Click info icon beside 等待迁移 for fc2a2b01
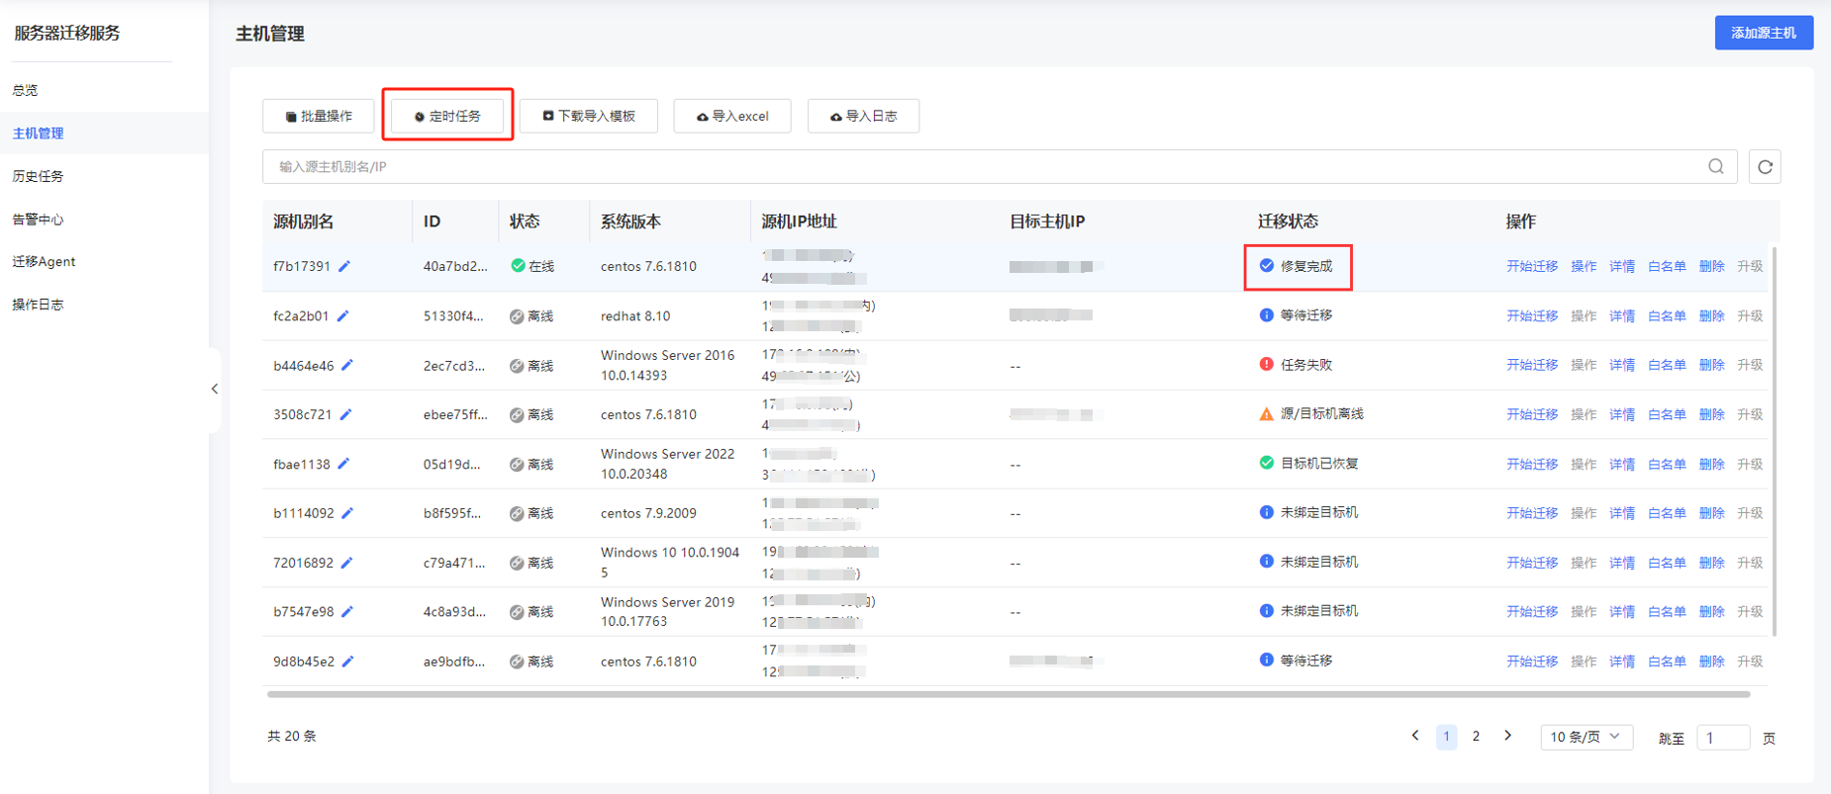Image resolution: width=1831 pixels, height=794 pixels. (x=1266, y=314)
